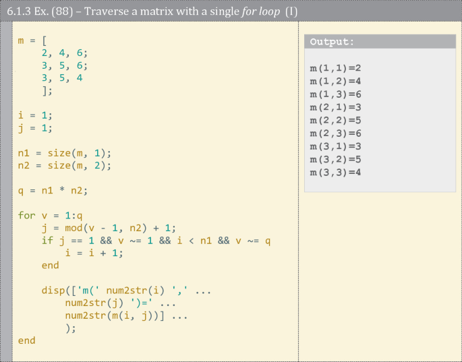Click the 'q = n1 * n2;' line
Viewport: 462px width, 362px height.
click(53, 191)
